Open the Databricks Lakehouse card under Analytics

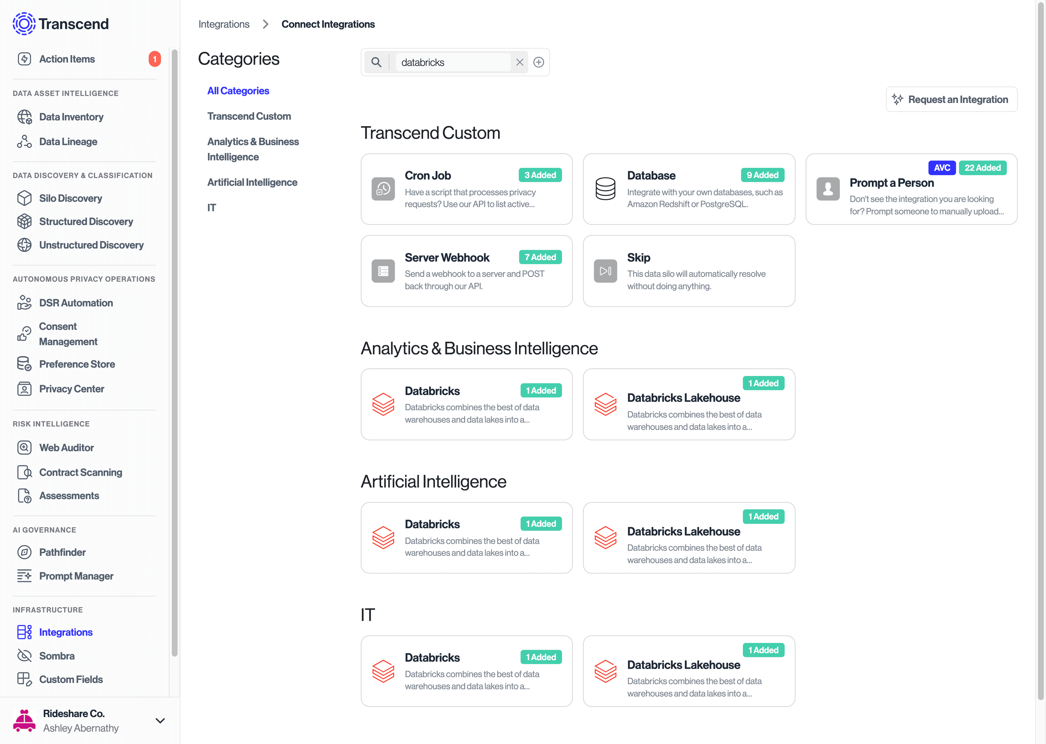689,405
